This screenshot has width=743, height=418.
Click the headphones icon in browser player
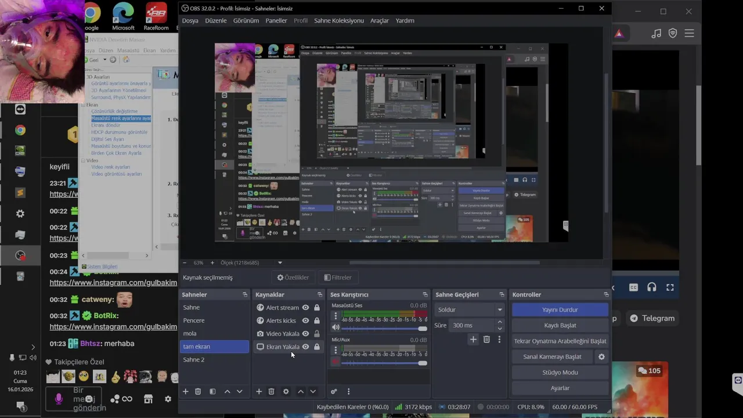(652, 287)
